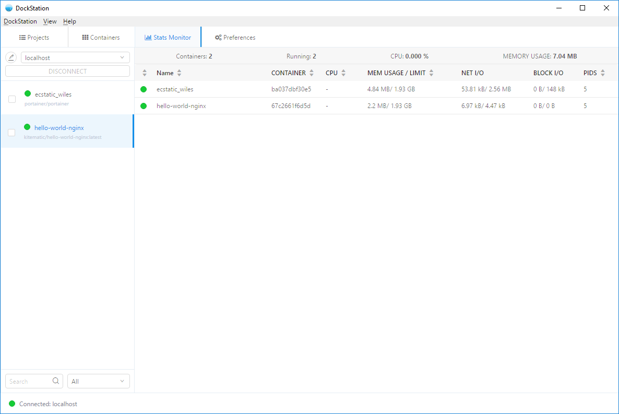Click the search magnifier icon
This screenshot has height=414, width=619.
56,381
